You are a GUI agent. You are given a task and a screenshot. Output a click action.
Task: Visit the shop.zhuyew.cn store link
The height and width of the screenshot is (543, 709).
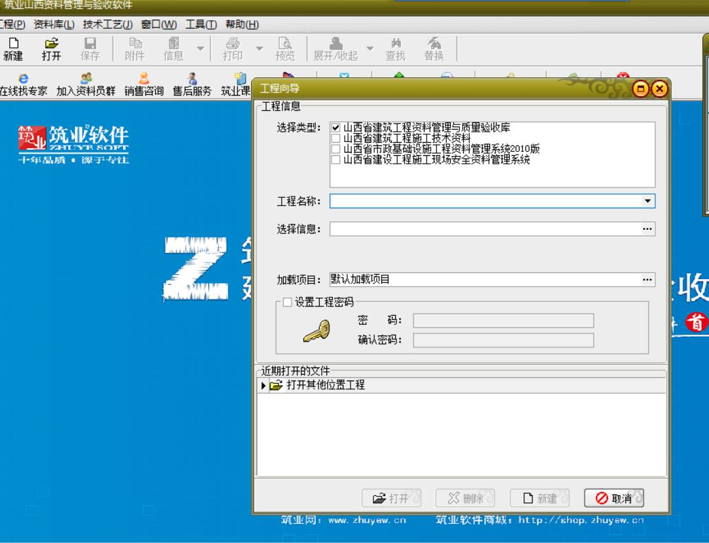(581, 520)
